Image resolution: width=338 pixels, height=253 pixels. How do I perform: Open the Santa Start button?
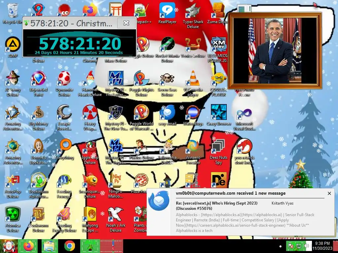pyautogui.click(x=9, y=246)
